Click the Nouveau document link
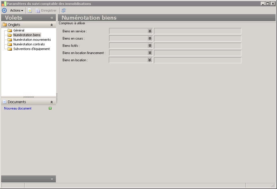This screenshot has height=189, width=277. click(18, 108)
